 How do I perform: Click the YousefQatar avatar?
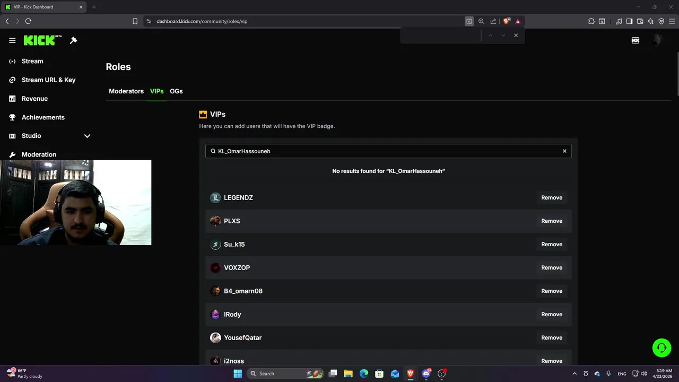click(x=215, y=337)
